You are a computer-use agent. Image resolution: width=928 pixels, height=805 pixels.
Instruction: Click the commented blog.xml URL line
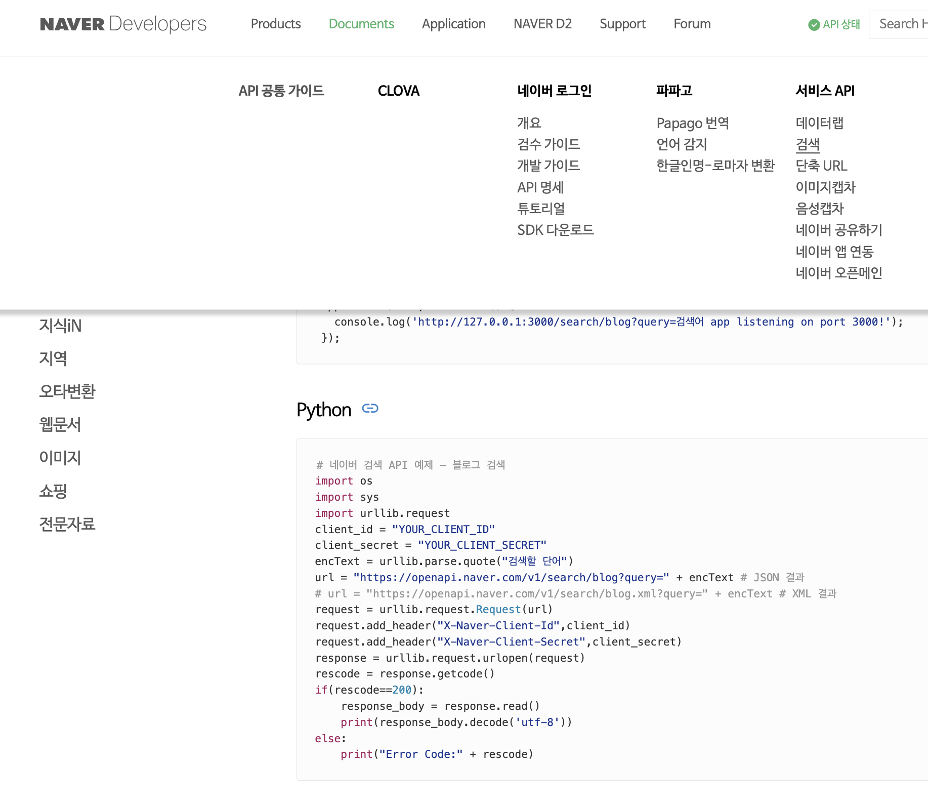click(x=576, y=594)
